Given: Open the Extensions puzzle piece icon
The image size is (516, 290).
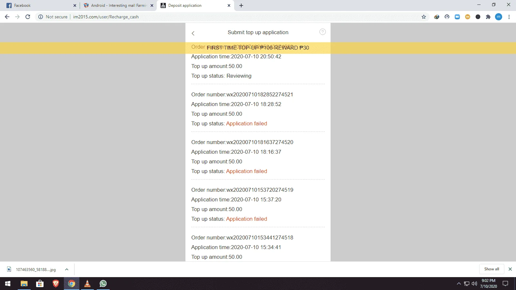Looking at the screenshot, I should pos(488,17).
